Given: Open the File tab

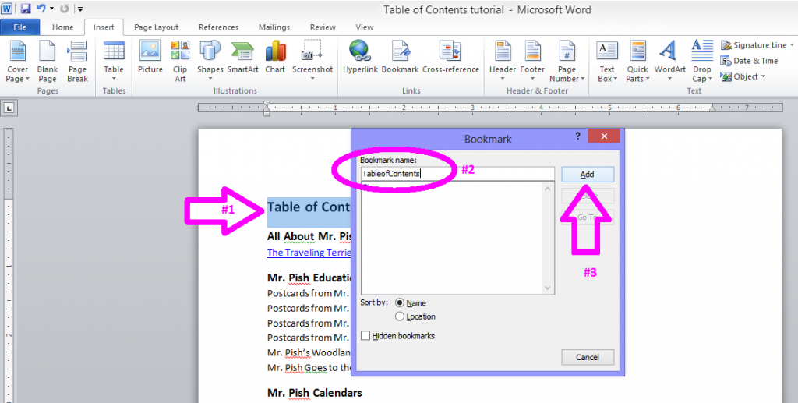Looking at the screenshot, I should tap(20, 27).
